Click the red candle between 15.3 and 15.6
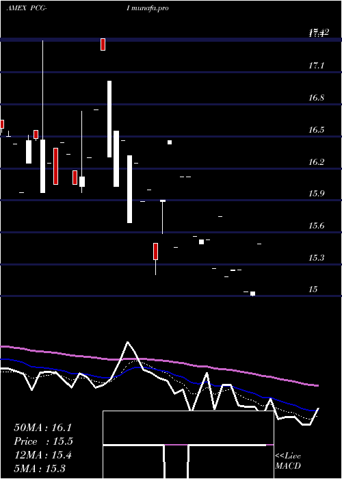Screen dimensions: 342x479 (156, 251)
